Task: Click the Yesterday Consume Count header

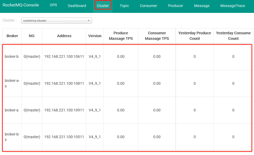Action: (233, 36)
